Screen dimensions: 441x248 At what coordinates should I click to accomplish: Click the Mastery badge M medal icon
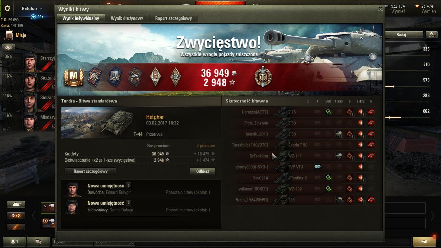pyautogui.click(x=74, y=77)
